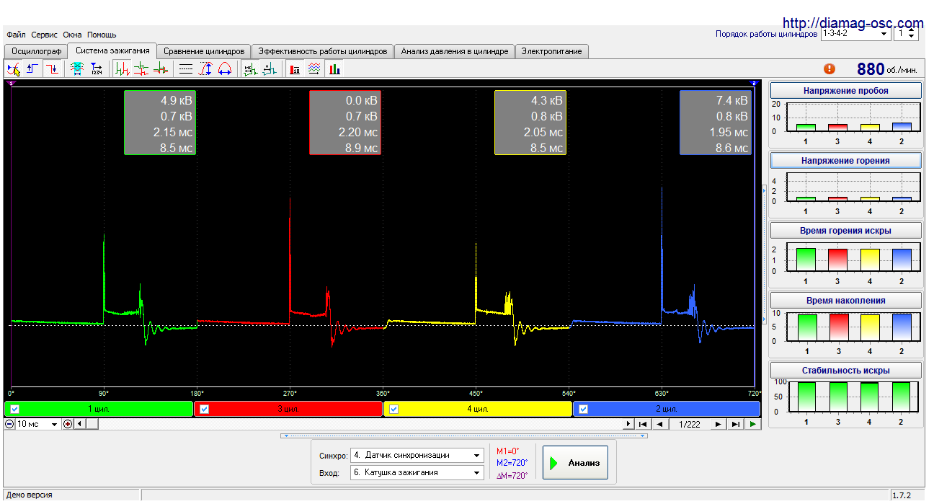Click the 1/222 frame counter field

point(690,424)
